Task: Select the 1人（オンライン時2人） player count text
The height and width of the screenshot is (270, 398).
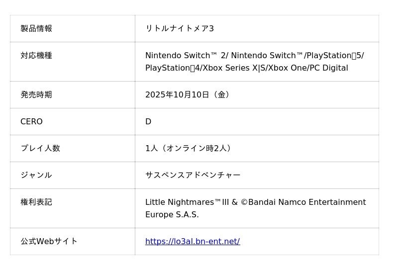Action: pyautogui.click(x=188, y=149)
